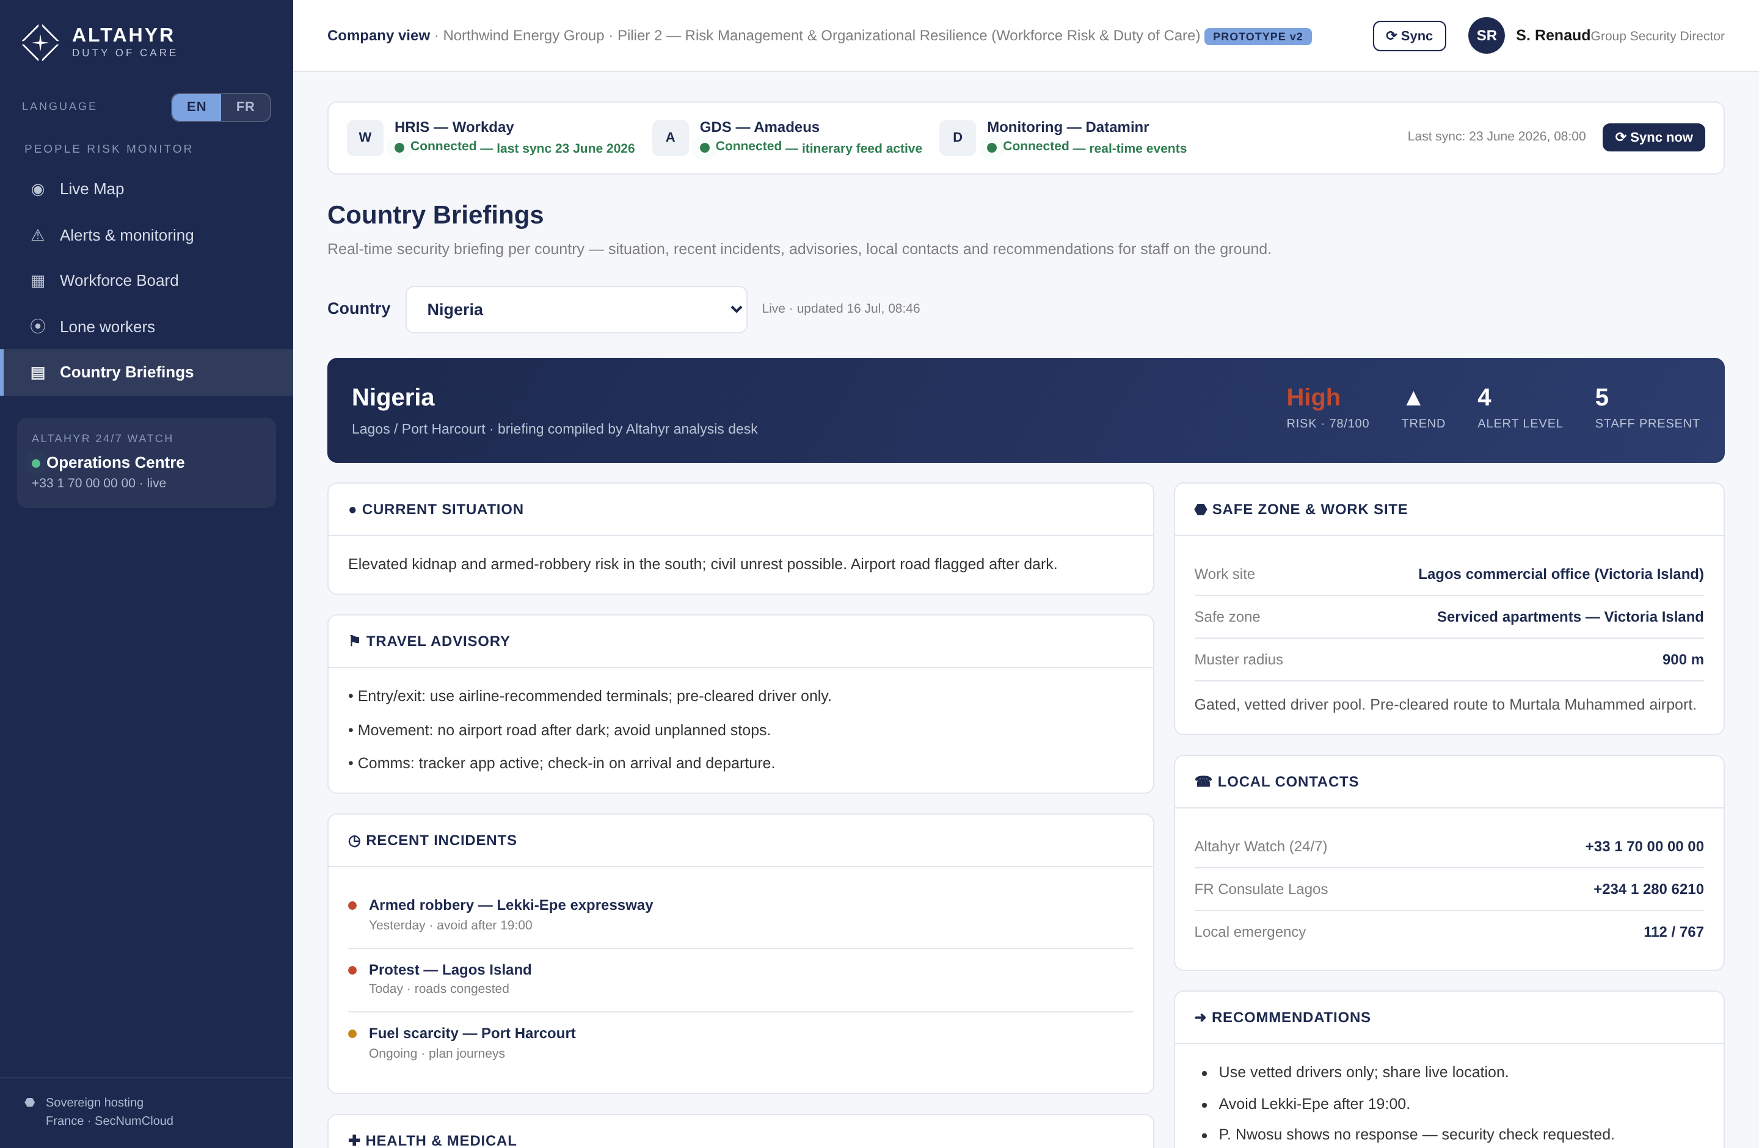1759x1148 pixels.
Task: Click the alert level 4 value
Action: [x=1484, y=398]
